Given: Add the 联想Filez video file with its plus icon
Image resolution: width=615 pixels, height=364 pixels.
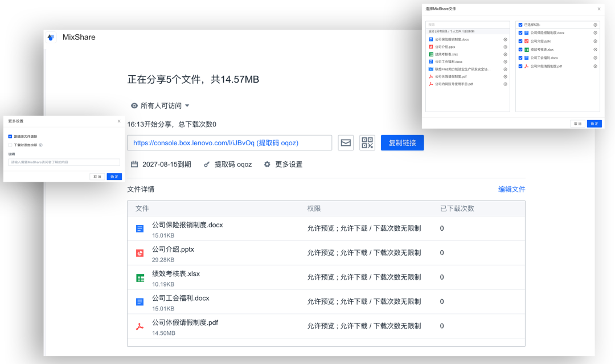Looking at the screenshot, I should pos(505,69).
